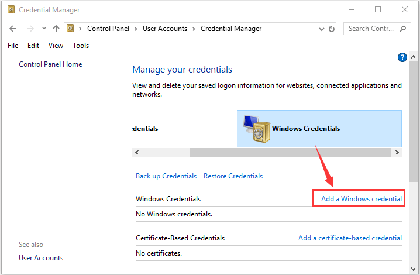Go back with the Back arrow
This screenshot has height=275, width=420.
pos(13,29)
